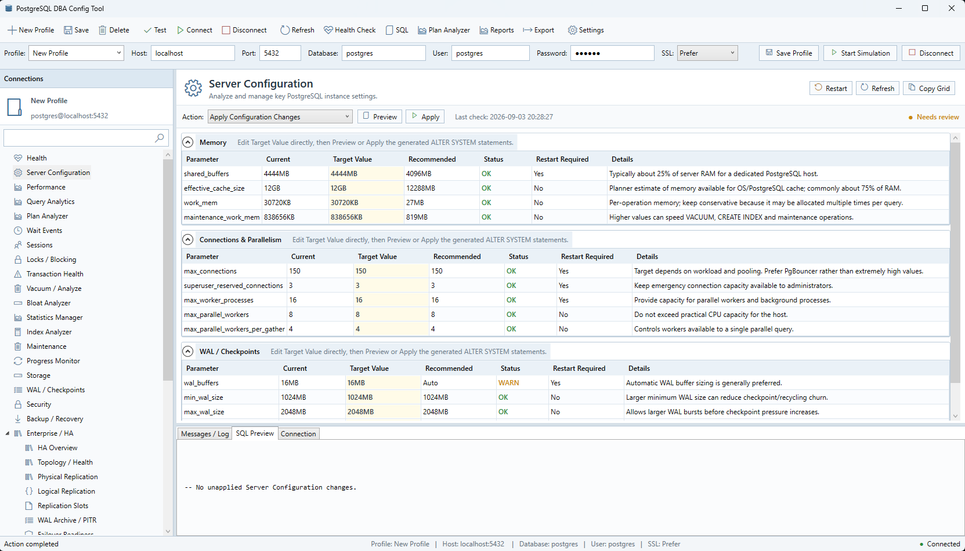Click the Delete trash toolbar icon
Viewport: 965px width, 551px height.
pos(114,30)
